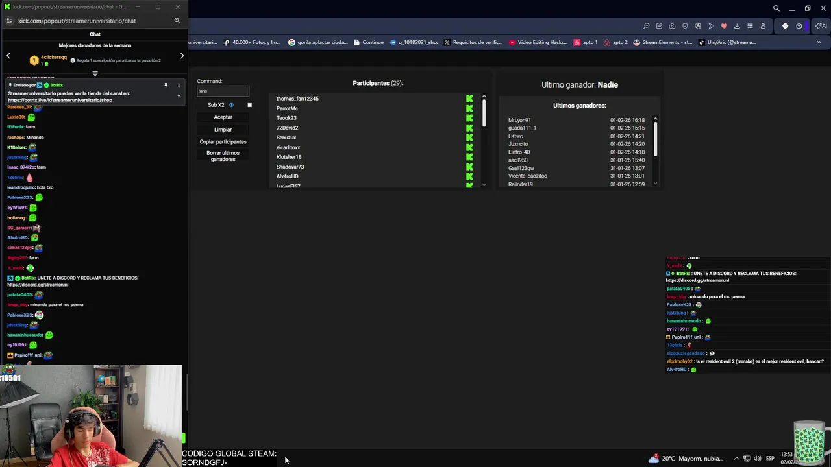
Task: Click the browser search icon in title bar
Action: (776, 8)
